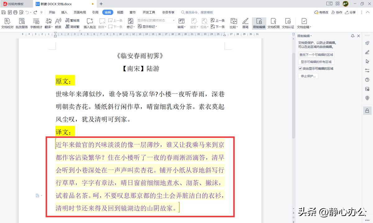The width and height of the screenshot is (373, 223).
Task: Switch to the 页面布局 ribbon tab
Action: click(x=81, y=12)
